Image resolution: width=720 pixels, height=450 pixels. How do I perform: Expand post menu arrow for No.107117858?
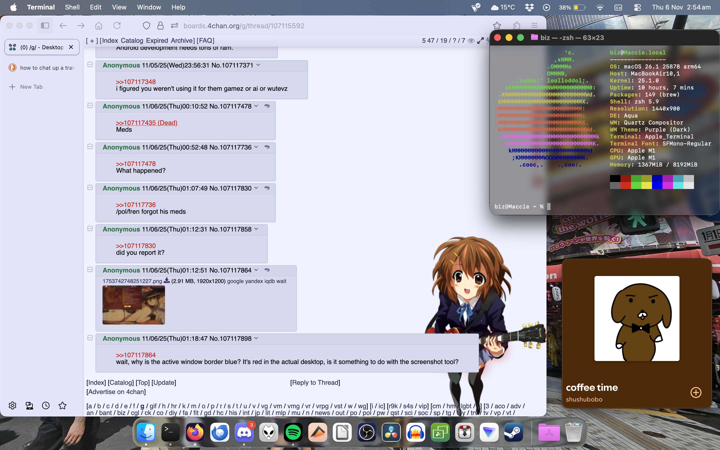[x=256, y=229]
